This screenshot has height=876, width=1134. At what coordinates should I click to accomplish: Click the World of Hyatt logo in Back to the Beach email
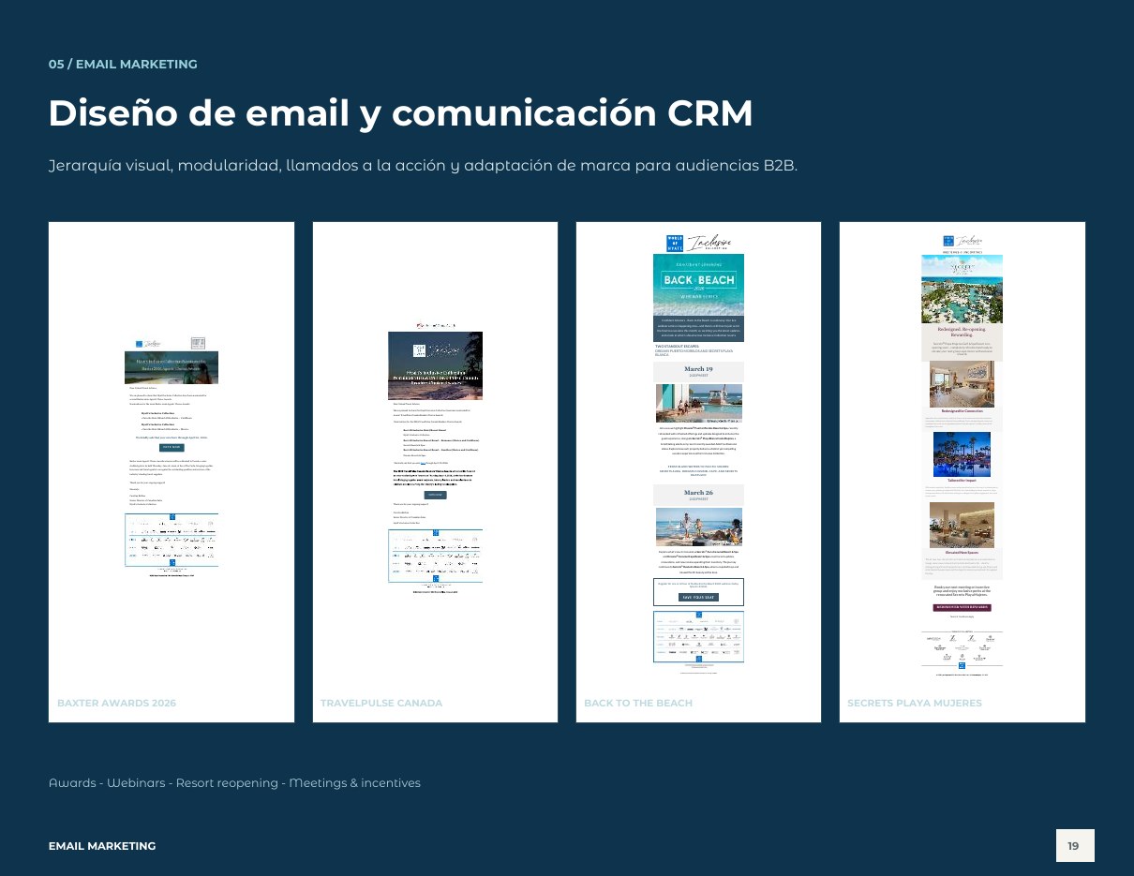click(675, 243)
